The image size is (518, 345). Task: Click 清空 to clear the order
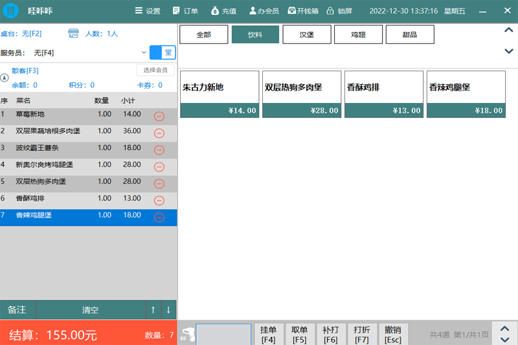pos(90,310)
